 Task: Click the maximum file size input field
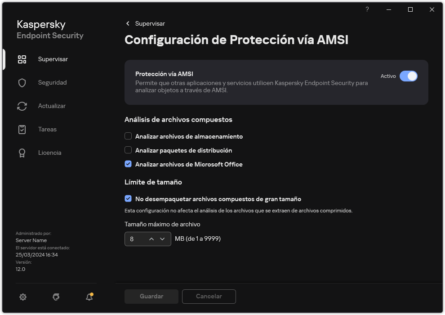pos(135,239)
